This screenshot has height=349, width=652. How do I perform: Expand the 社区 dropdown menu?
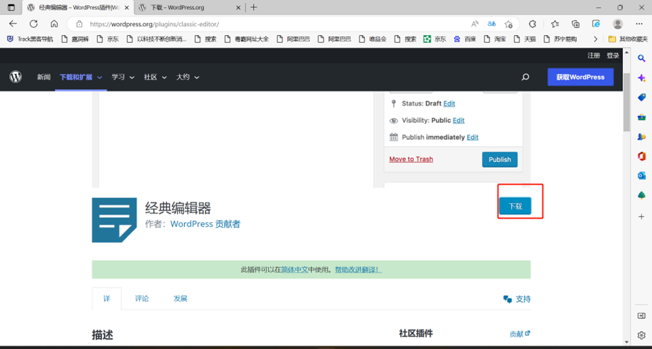[x=155, y=77]
